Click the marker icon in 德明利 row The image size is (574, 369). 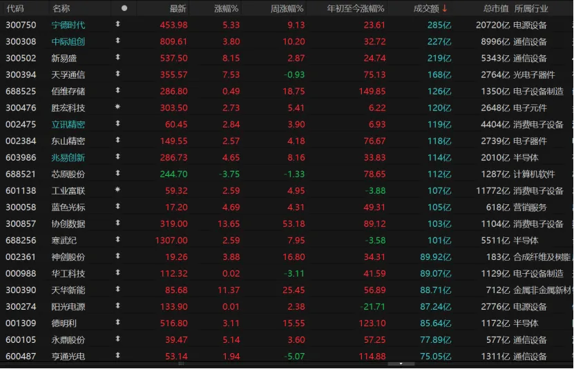click(x=117, y=323)
